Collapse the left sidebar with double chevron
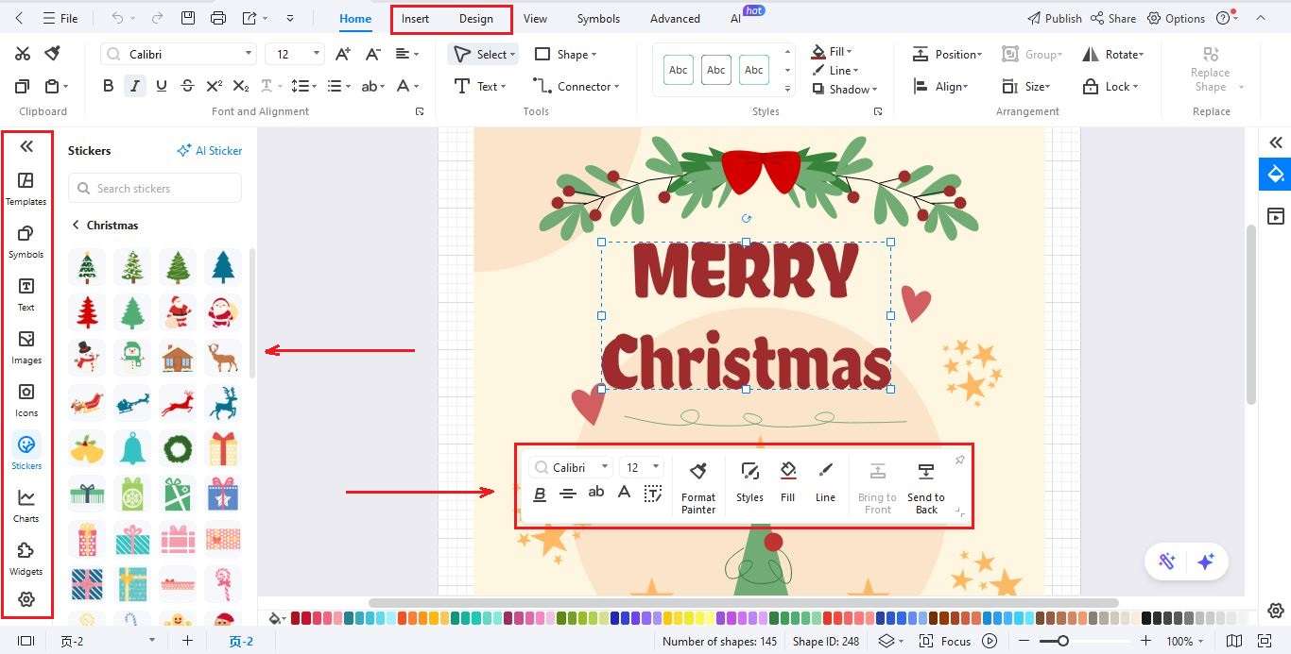This screenshot has width=1291, height=654. (26, 145)
